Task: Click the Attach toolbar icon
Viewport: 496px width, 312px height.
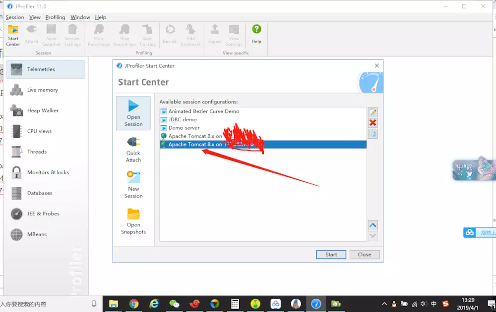Action: point(31,35)
